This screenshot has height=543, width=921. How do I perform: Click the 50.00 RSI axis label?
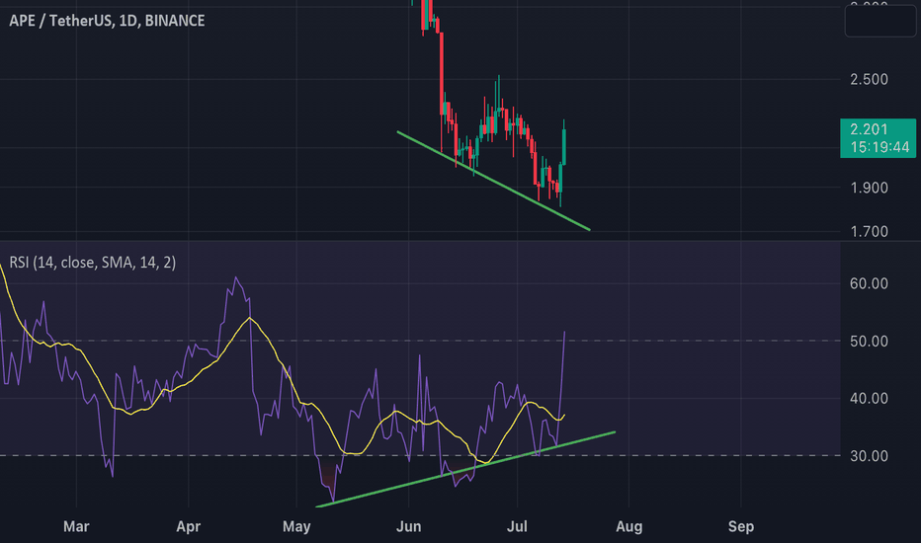(869, 341)
